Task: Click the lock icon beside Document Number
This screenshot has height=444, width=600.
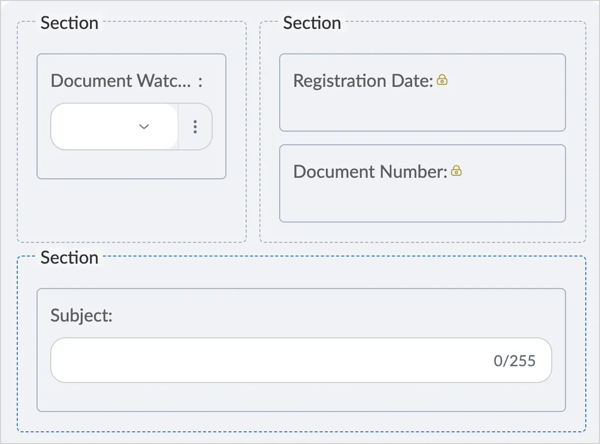Action: (x=456, y=171)
